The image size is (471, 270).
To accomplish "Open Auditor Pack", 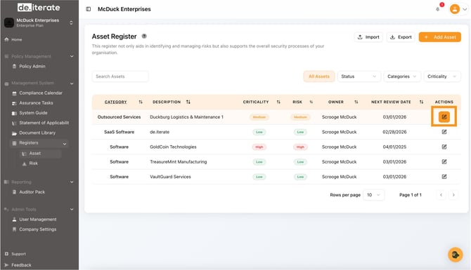I will tap(29, 191).
